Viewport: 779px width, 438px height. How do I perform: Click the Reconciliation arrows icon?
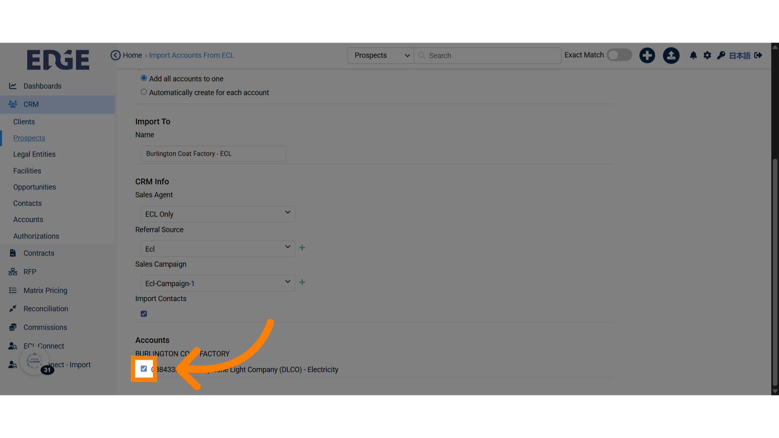(13, 309)
